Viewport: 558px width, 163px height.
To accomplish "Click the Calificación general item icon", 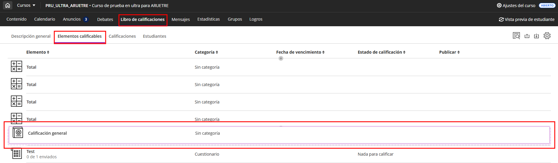I will coord(18,133).
